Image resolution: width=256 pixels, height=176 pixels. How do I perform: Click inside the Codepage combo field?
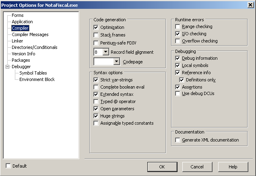click(x=104, y=61)
